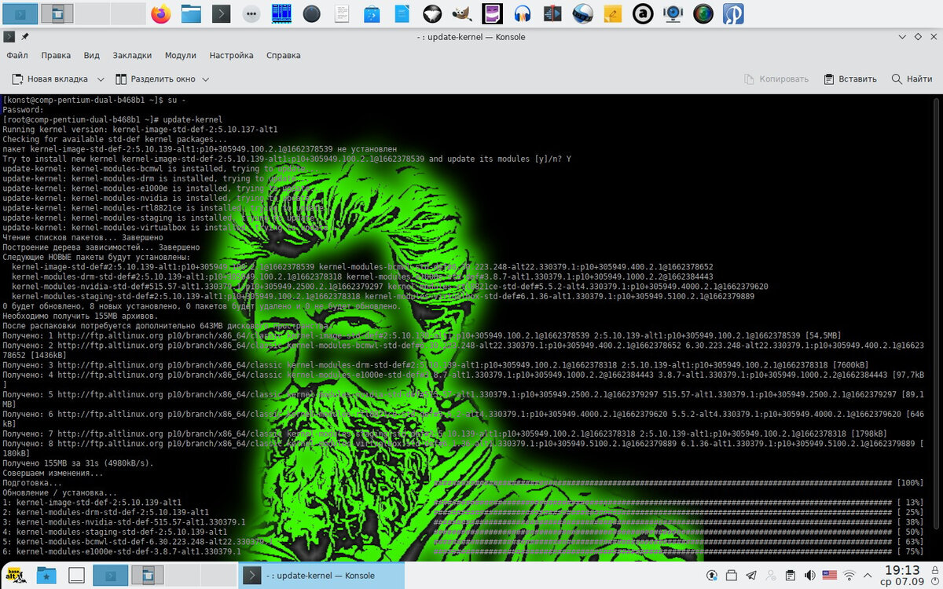Launch the dark green globe icon
Screen dimensions: 943x589
point(703,13)
